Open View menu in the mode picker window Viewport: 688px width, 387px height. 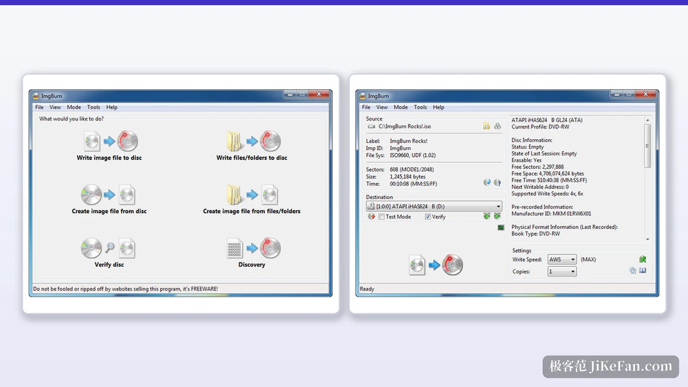coord(55,107)
